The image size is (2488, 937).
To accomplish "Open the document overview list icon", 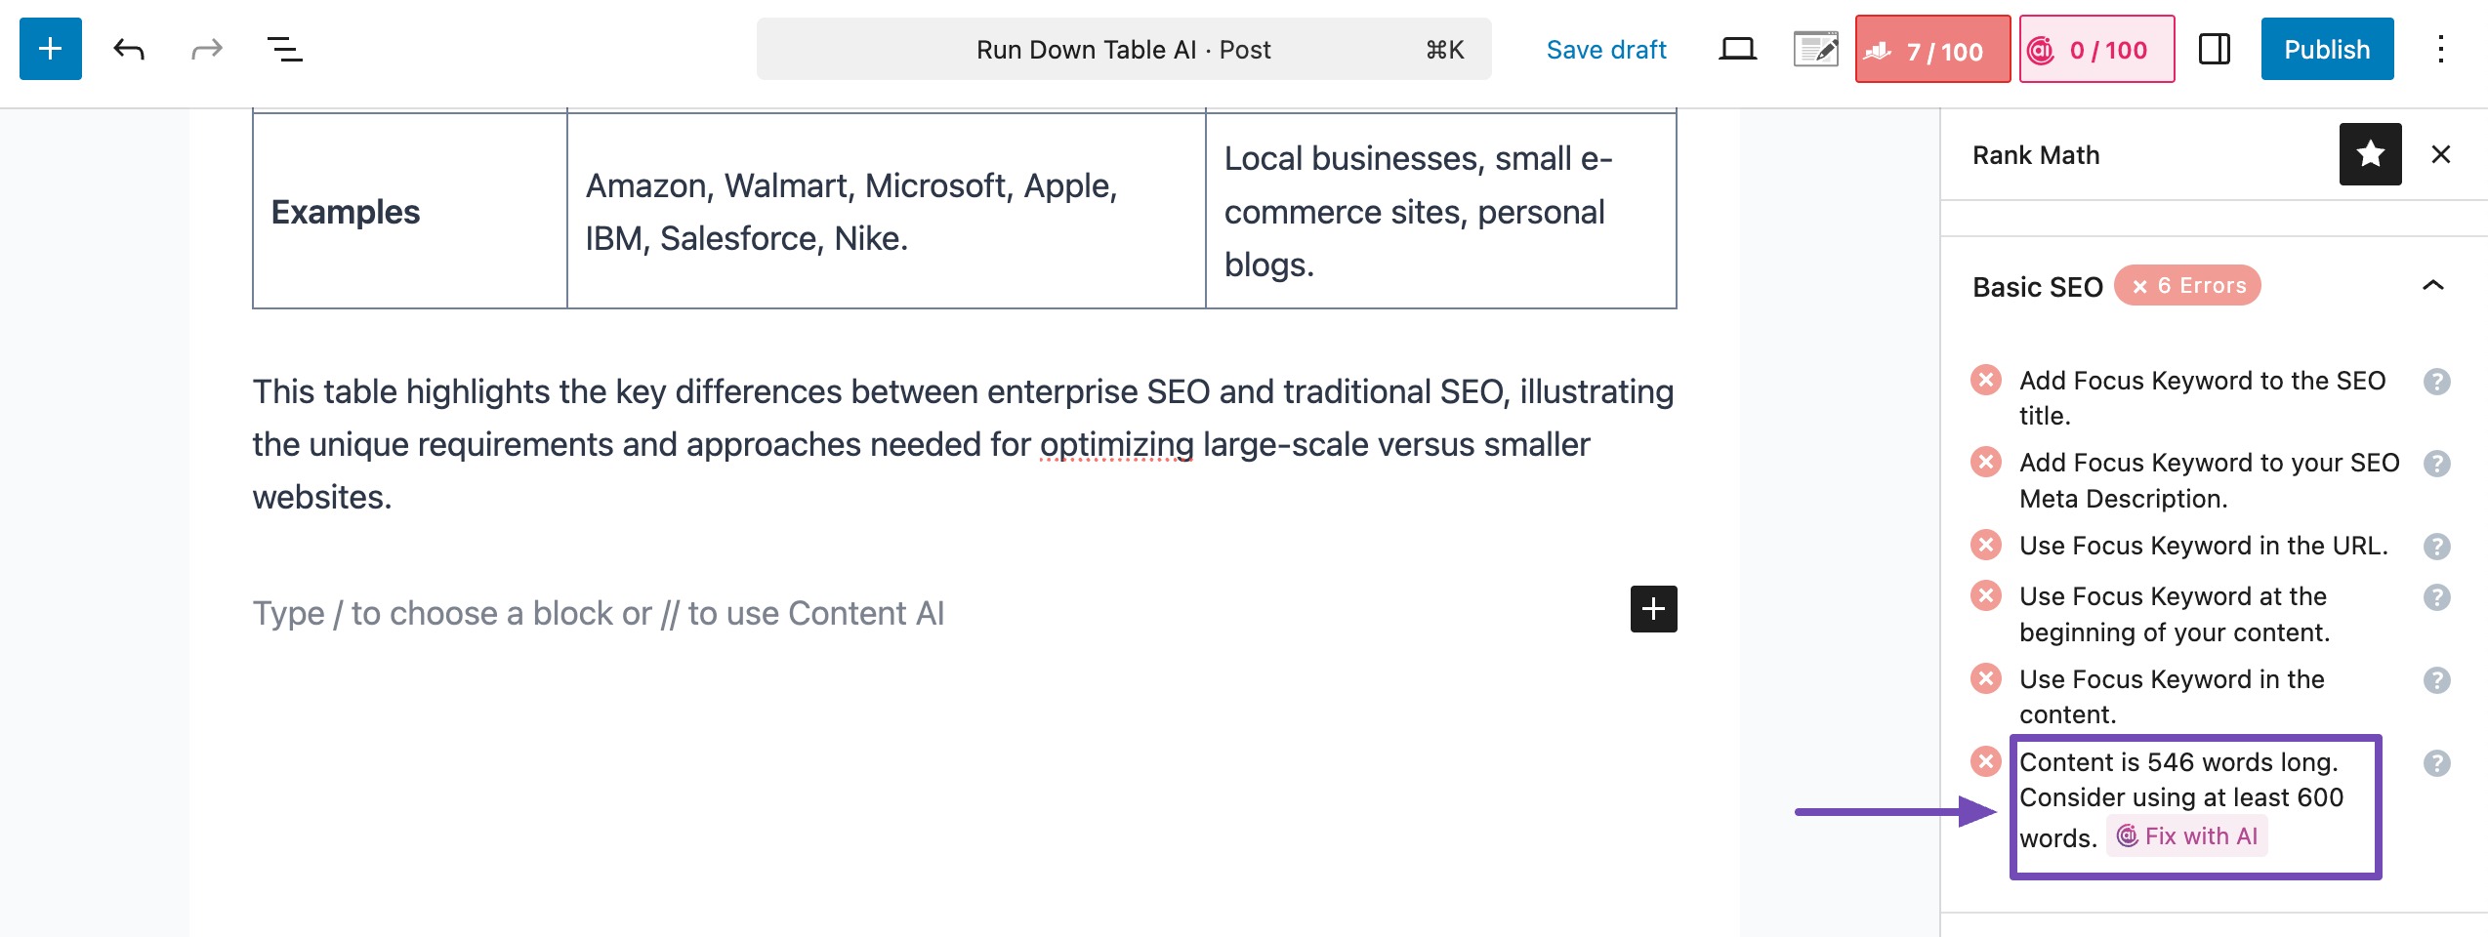I will click(x=284, y=49).
